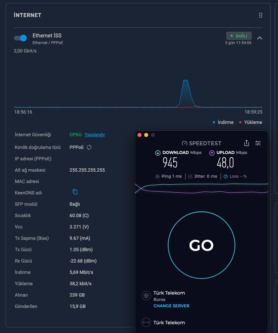Click the Yükleme legend item
The height and width of the screenshot is (333, 278).
click(251, 122)
